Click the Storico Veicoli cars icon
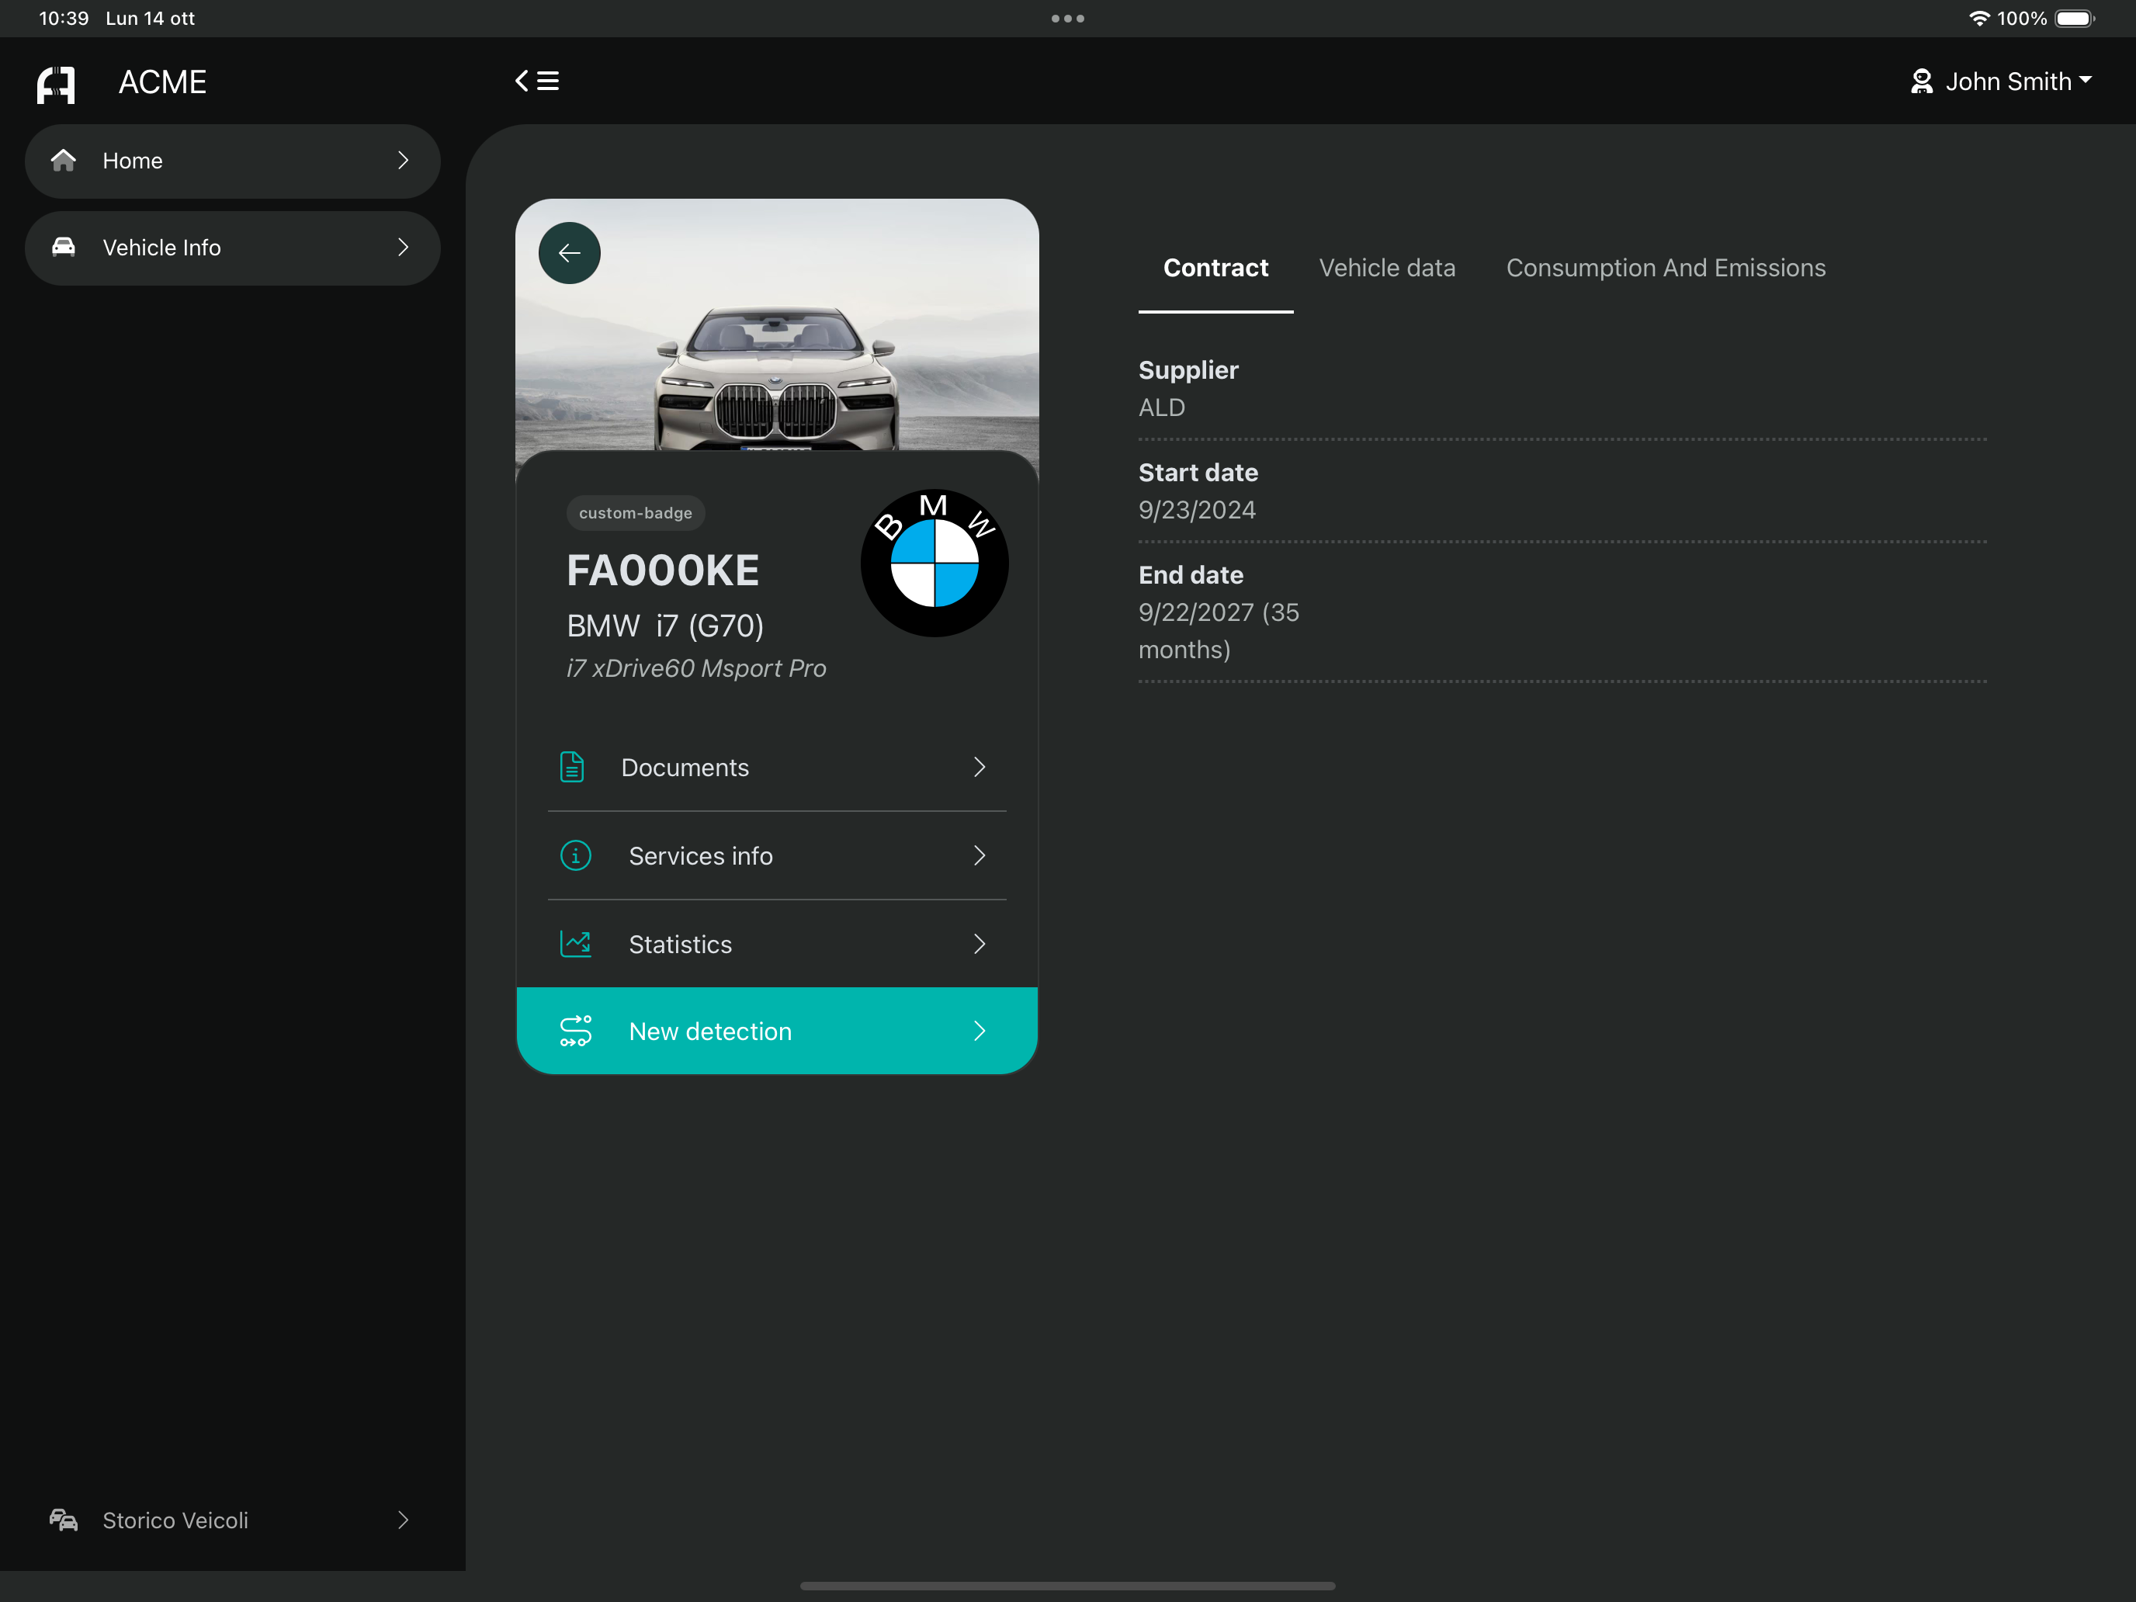 64,1520
